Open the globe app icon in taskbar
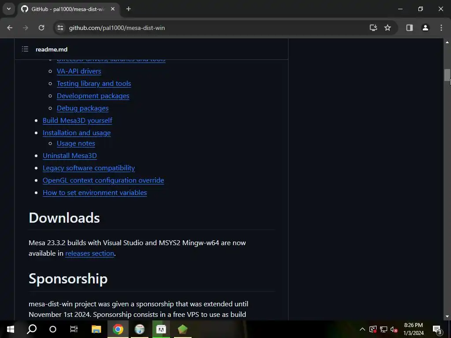Image resolution: width=451 pixels, height=338 pixels. 140,329
